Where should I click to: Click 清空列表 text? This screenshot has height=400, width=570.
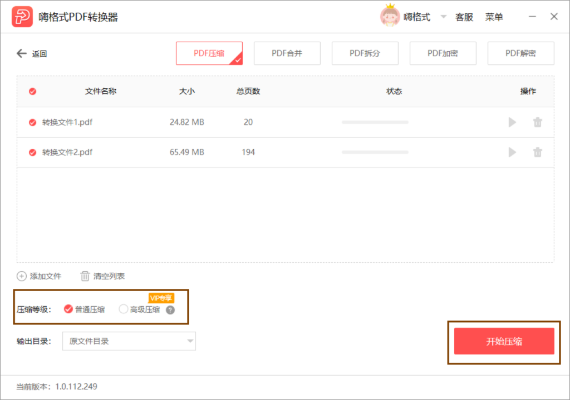tap(109, 276)
